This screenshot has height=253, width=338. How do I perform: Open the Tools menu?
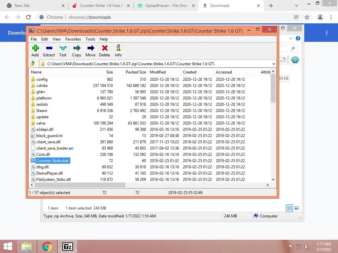click(x=90, y=39)
